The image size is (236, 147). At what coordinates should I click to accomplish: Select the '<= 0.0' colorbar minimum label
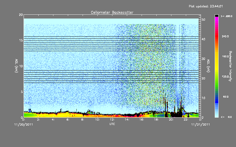click(x=226, y=117)
